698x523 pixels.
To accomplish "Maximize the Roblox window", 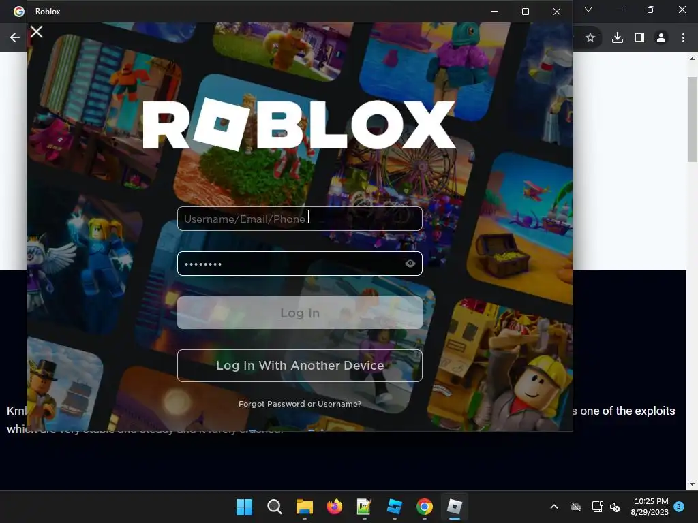I will point(526,11).
